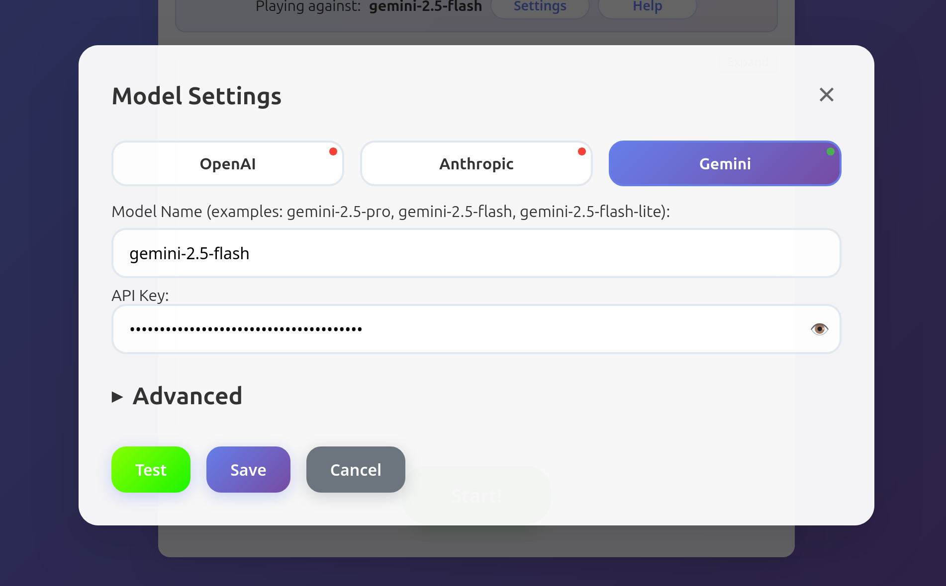The height and width of the screenshot is (586, 946).
Task: Click the Model Name examples label
Action: [390, 212]
